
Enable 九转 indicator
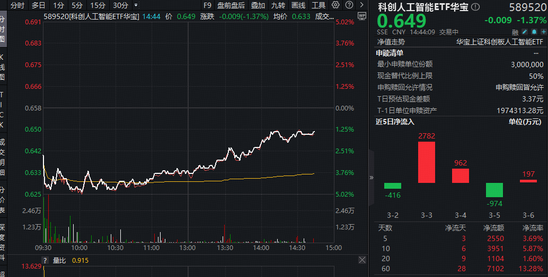(278, 5)
